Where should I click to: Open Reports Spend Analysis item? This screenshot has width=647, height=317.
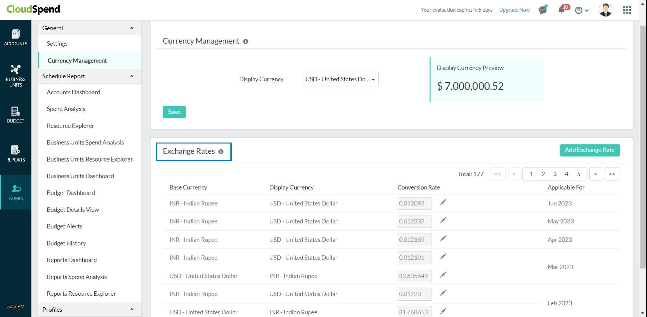point(76,277)
